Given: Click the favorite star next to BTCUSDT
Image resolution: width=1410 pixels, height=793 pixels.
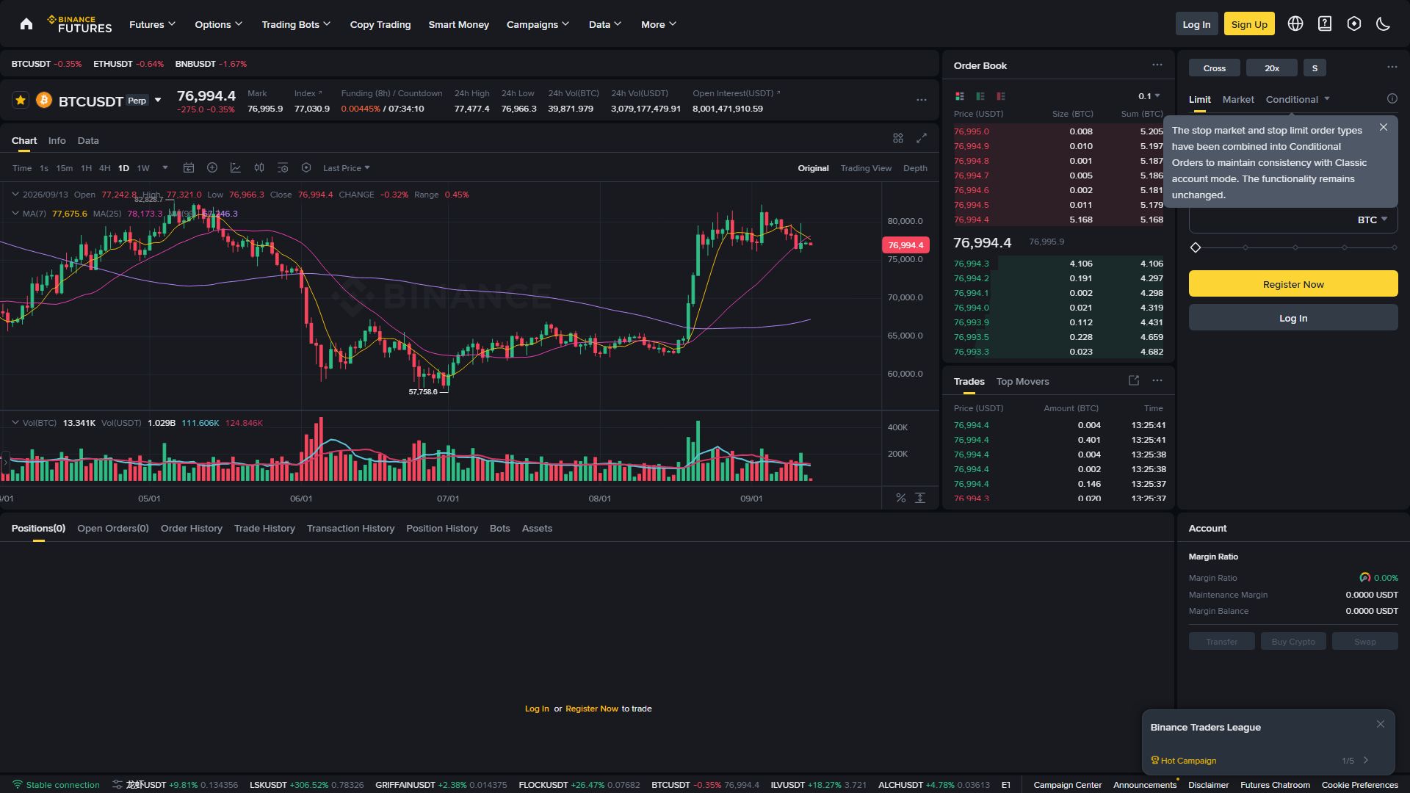Looking at the screenshot, I should click(21, 100).
